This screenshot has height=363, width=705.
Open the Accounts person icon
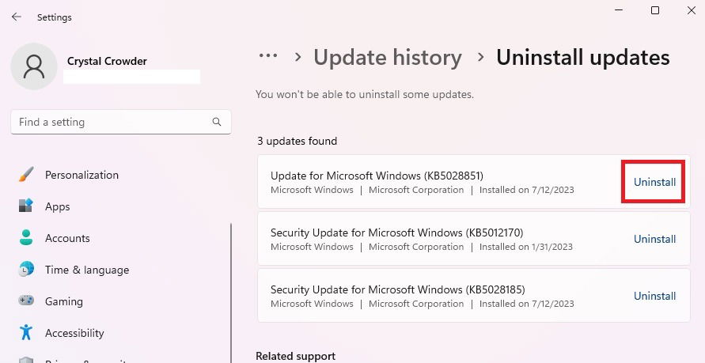pos(26,238)
